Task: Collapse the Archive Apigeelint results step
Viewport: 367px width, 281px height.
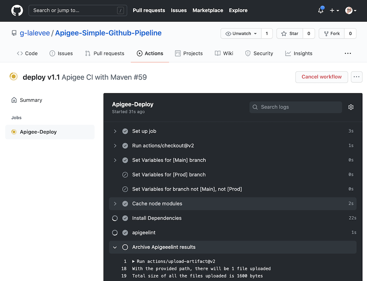Action: (115, 247)
